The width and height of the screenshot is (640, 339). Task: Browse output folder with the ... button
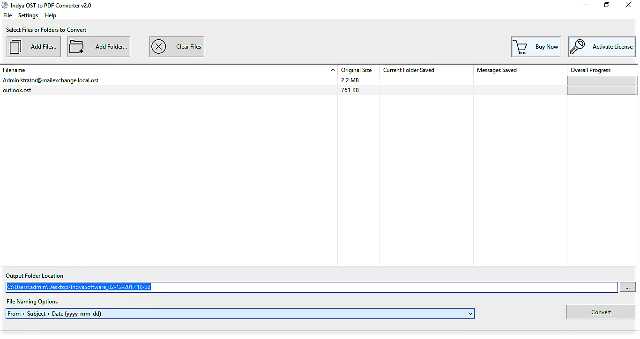tap(628, 287)
